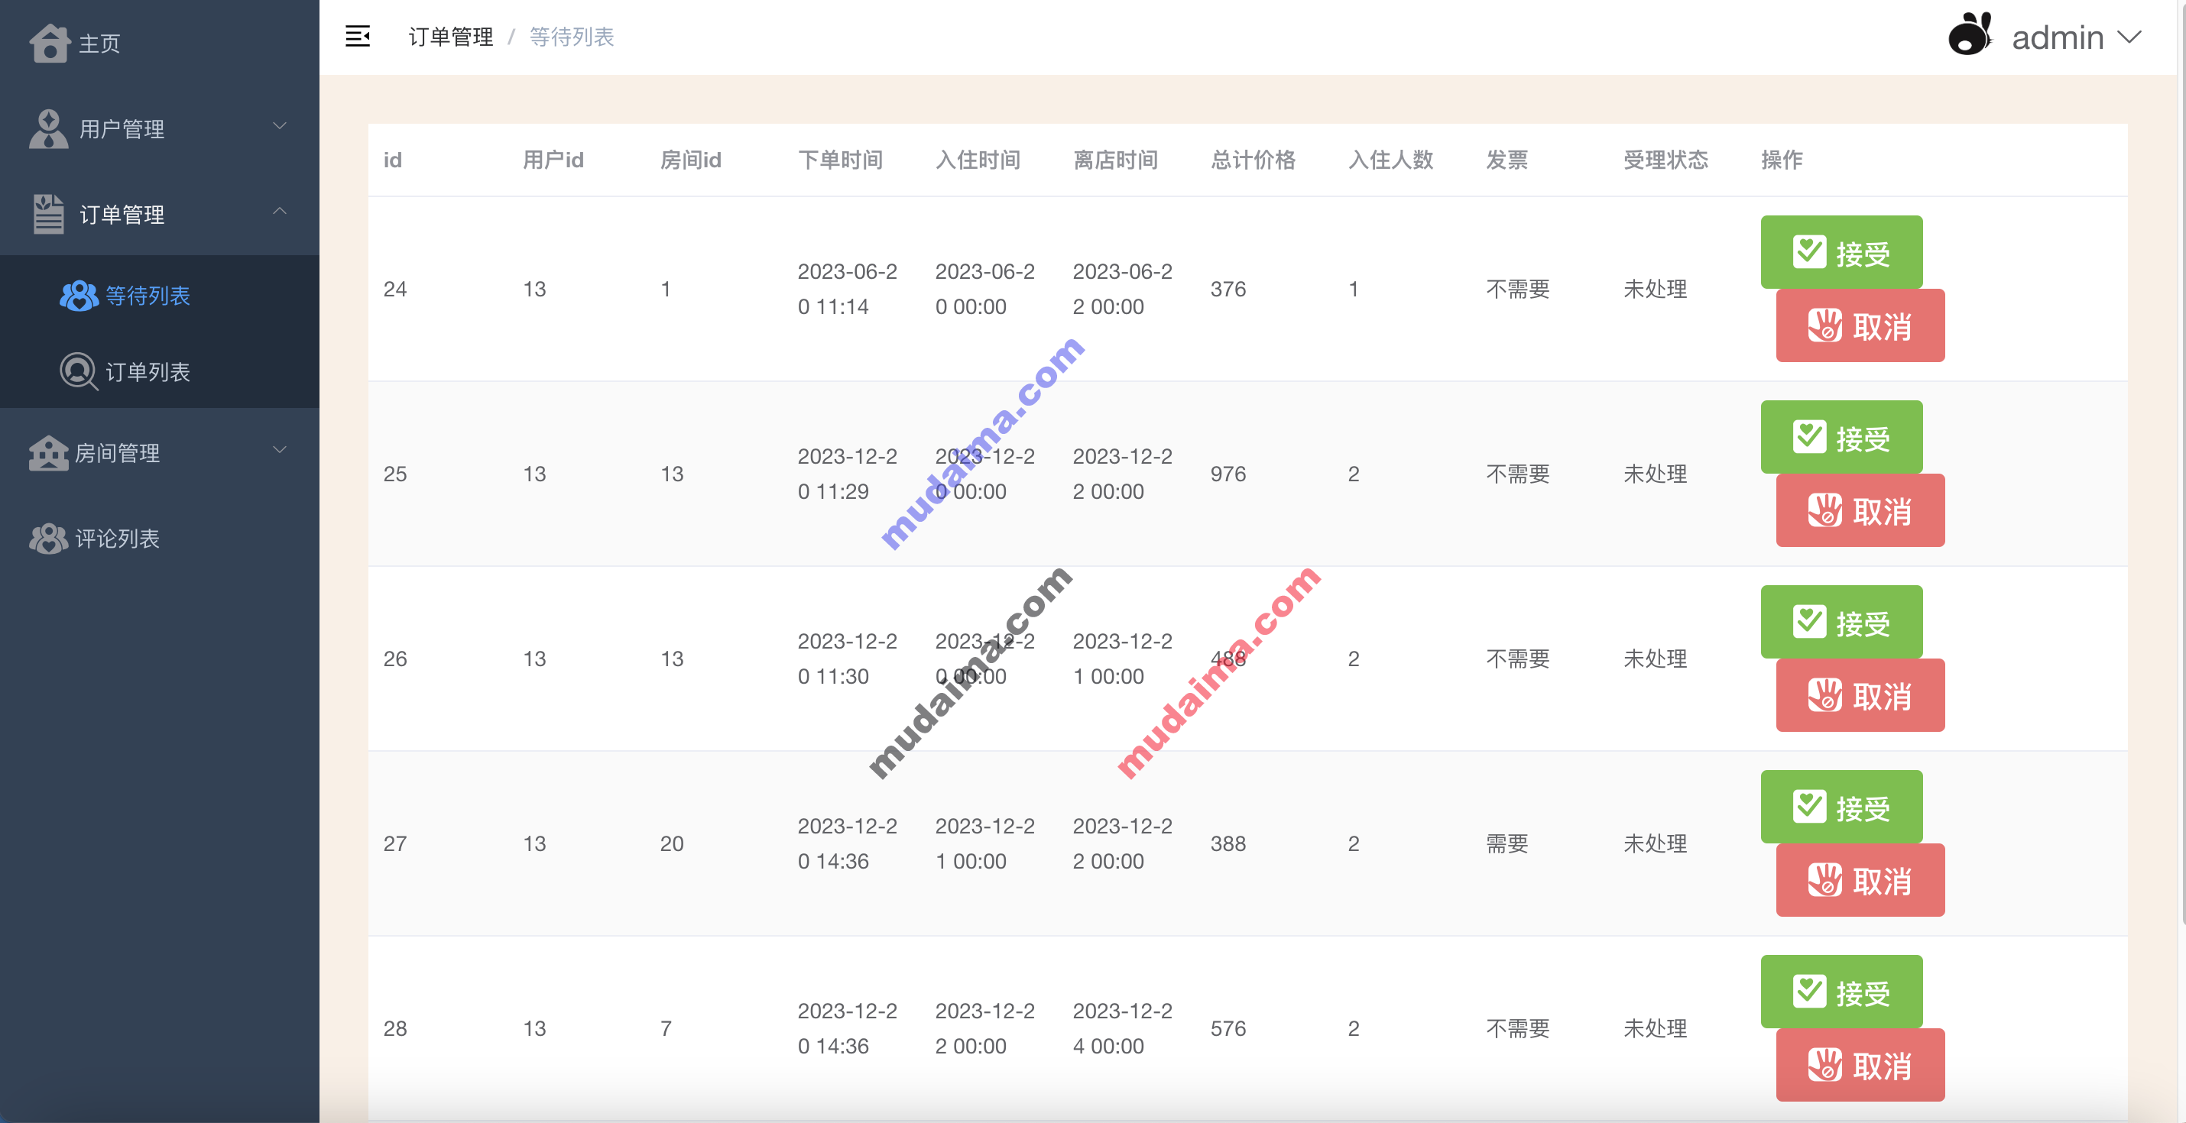Click room id cell 20

pyautogui.click(x=671, y=843)
